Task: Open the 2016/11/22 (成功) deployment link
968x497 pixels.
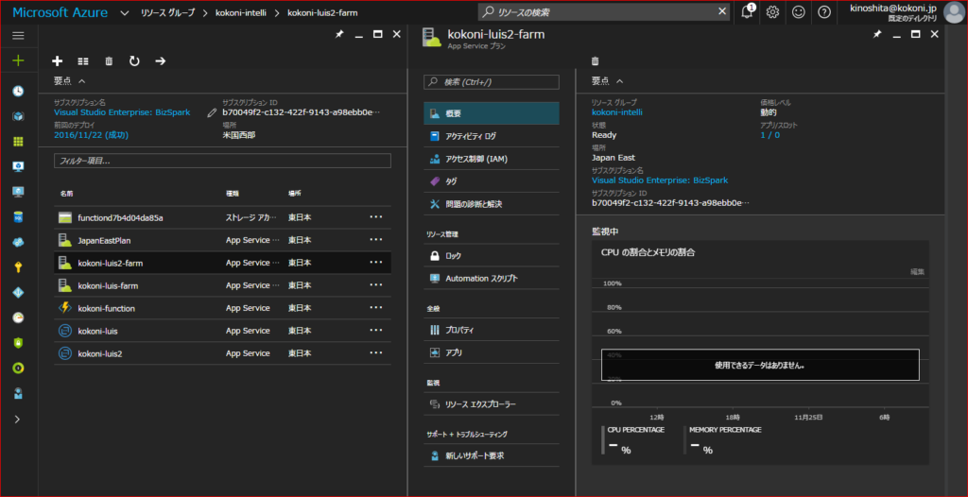Action: [91, 135]
